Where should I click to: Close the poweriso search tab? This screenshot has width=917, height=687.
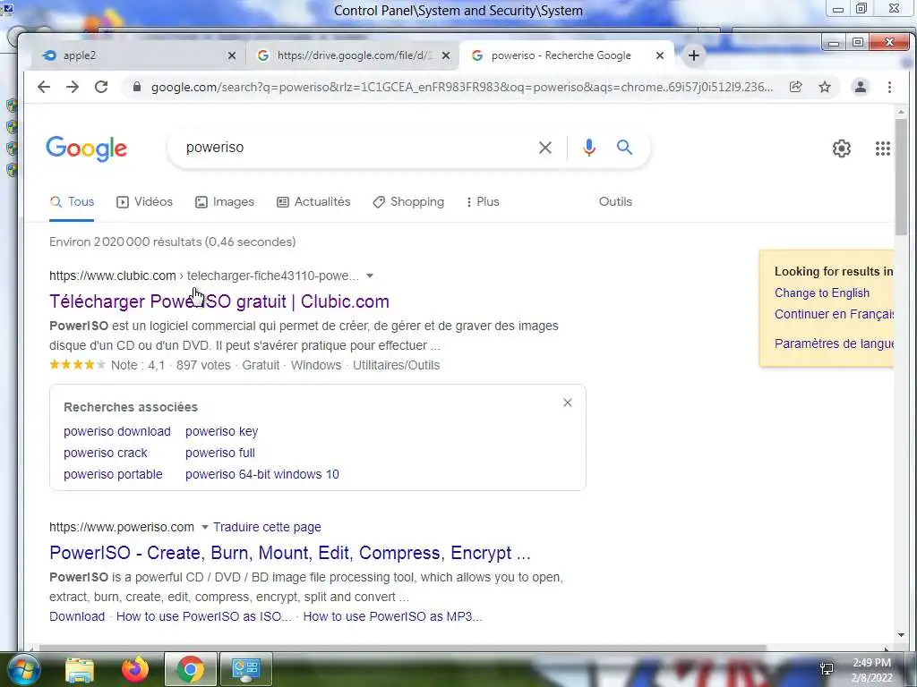(x=660, y=55)
